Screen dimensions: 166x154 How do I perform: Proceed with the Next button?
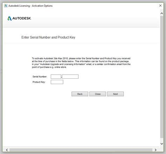pyautogui.click(x=115, y=94)
